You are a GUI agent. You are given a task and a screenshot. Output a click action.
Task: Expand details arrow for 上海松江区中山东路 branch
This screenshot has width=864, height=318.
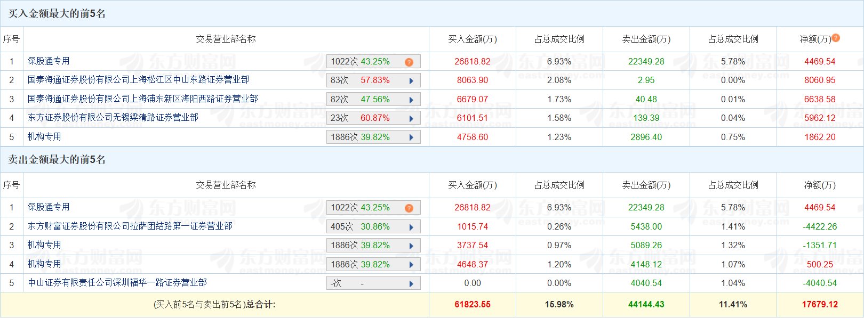point(411,81)
